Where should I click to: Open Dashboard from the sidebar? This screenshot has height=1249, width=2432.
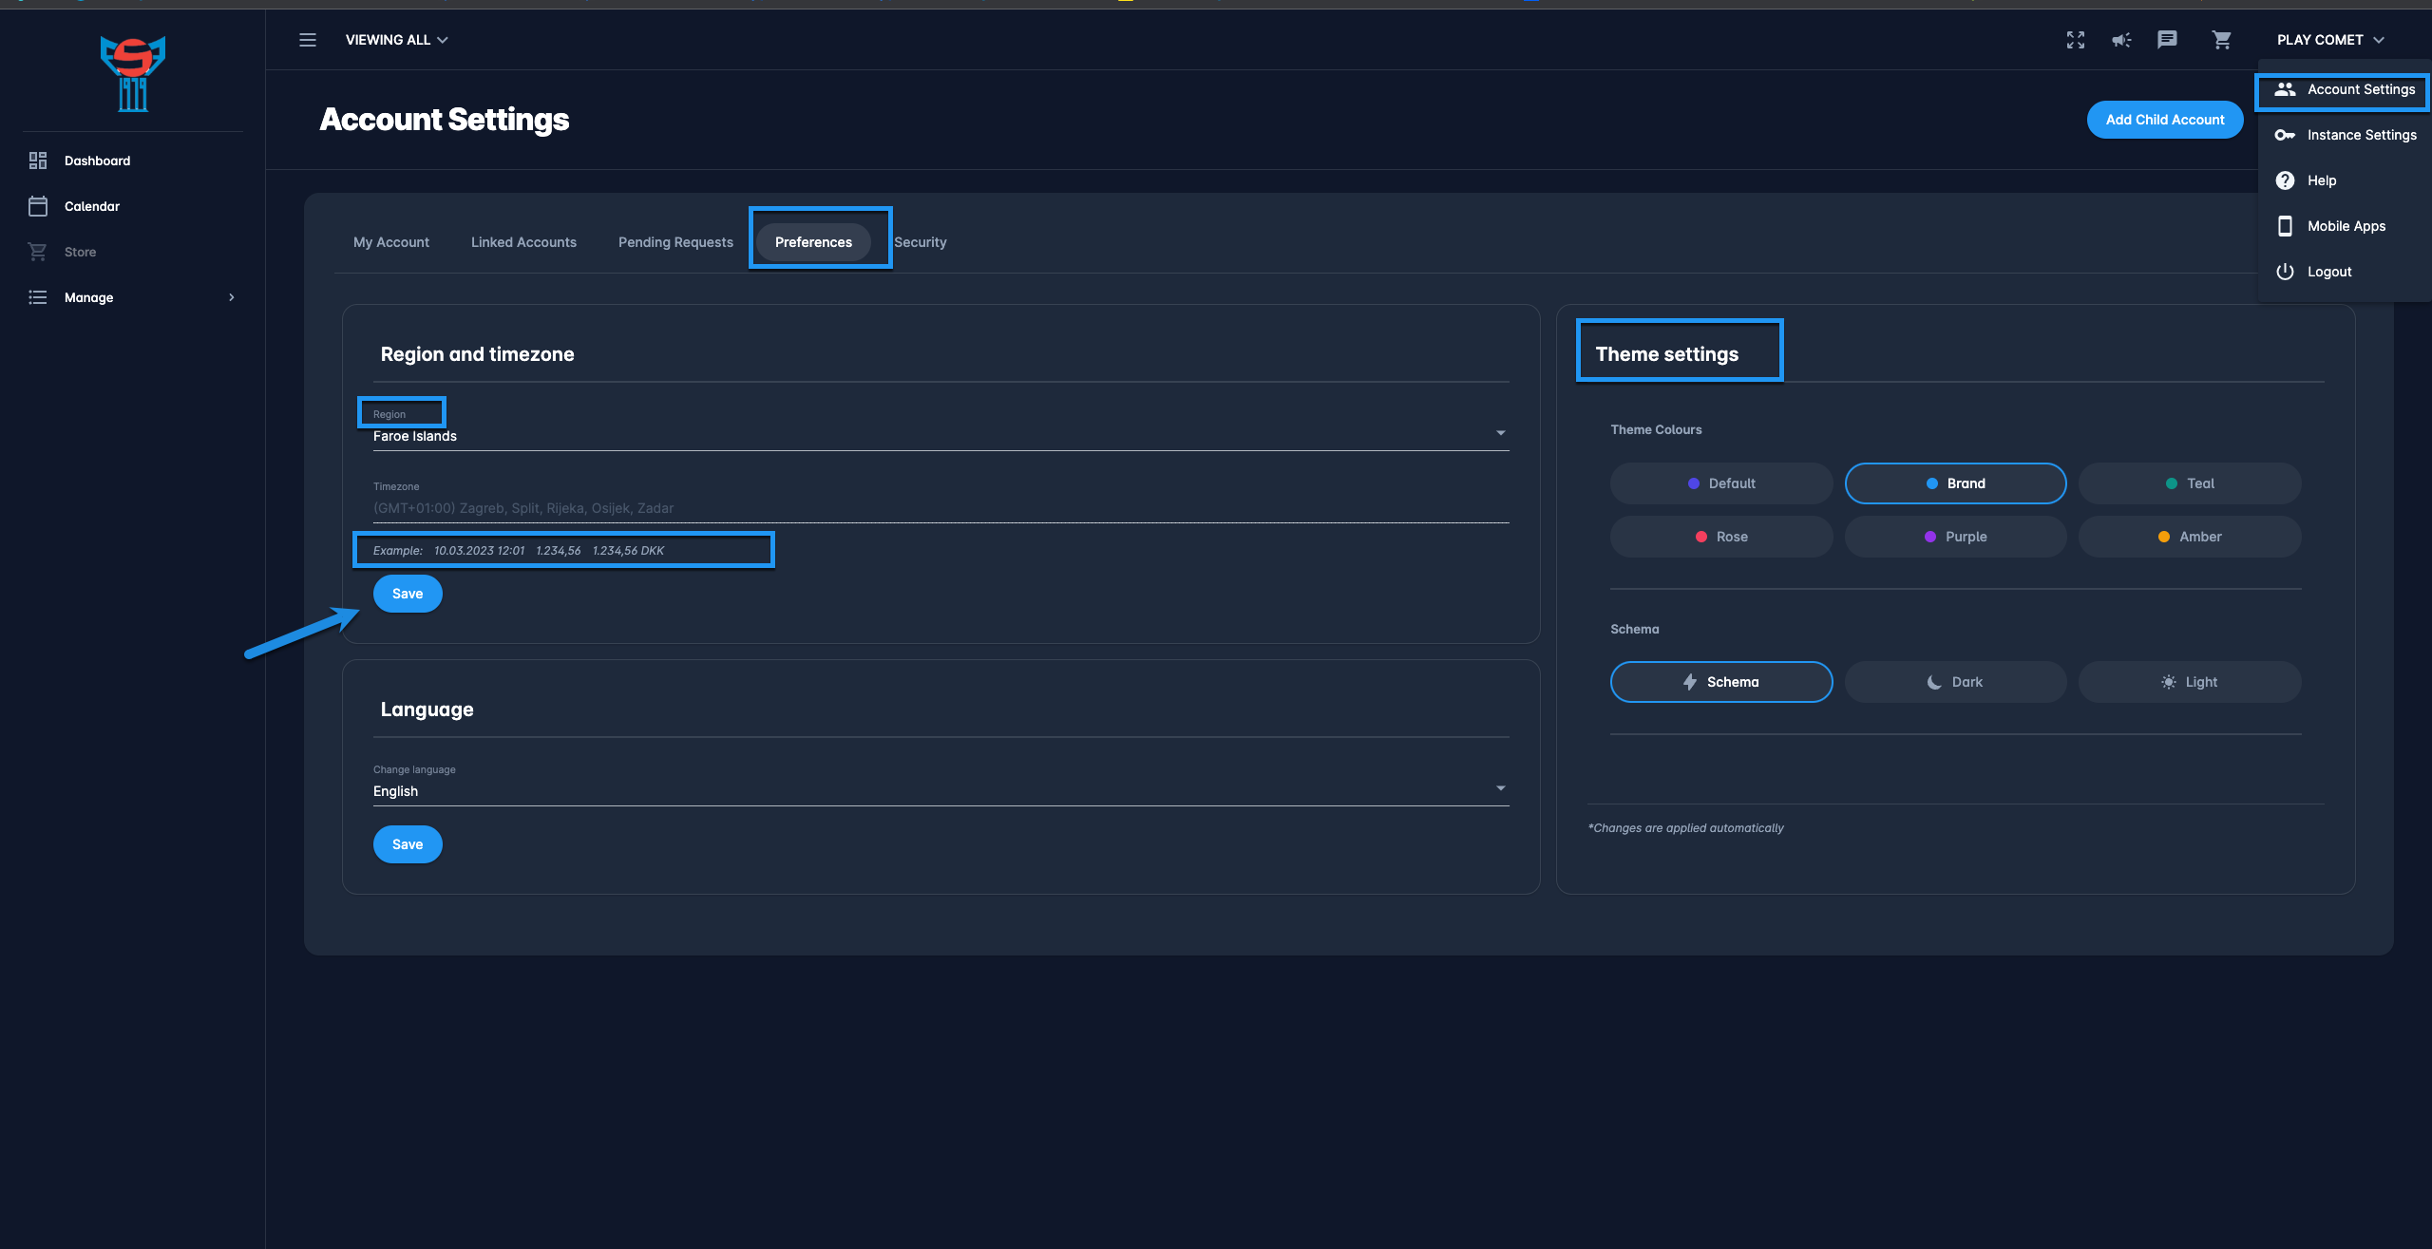pos(97,161)
